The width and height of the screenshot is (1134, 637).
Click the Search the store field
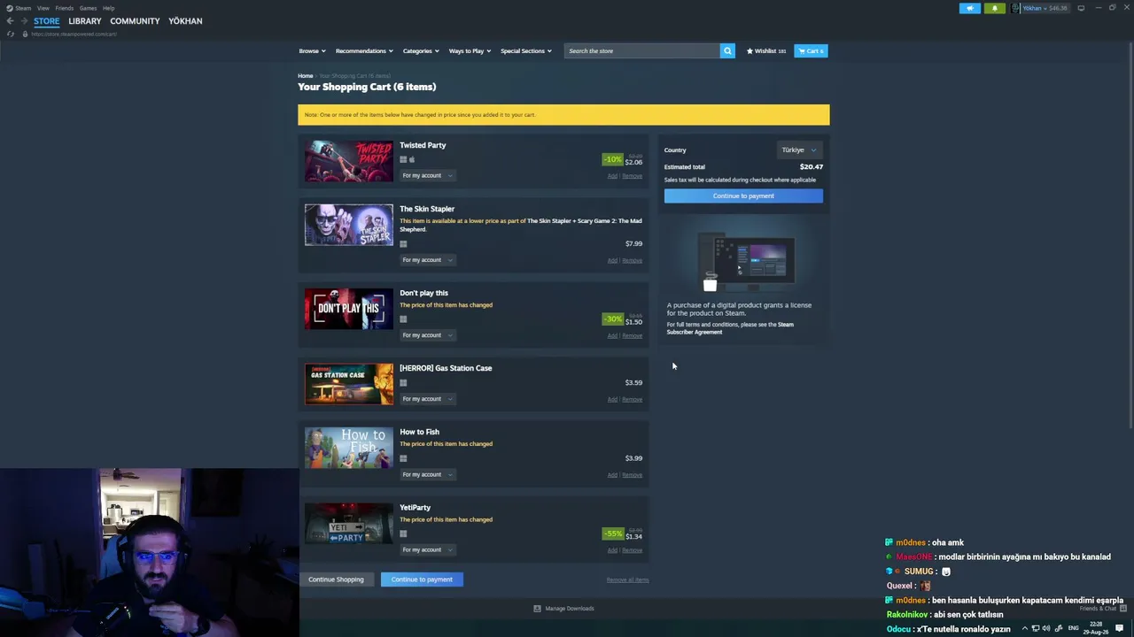tap(642, 50)
